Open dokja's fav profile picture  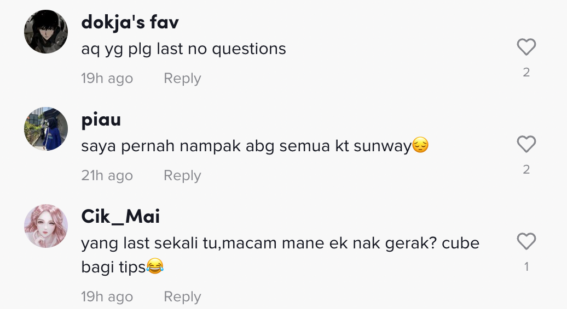tap(46, 32)
